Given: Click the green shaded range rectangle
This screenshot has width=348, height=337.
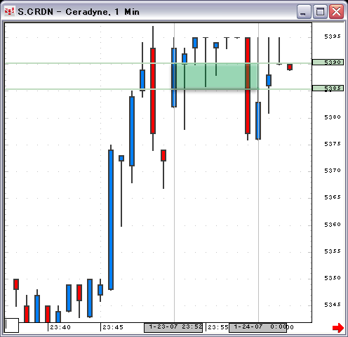Looking at the screenshot, I should (x=216, y=76).
